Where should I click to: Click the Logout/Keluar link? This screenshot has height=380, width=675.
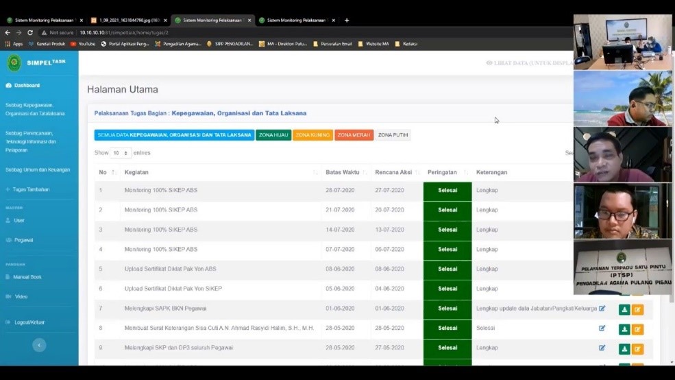(29, 322)
